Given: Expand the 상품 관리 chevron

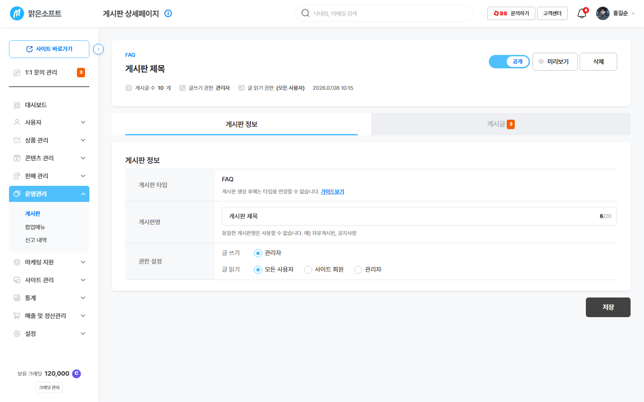Looking at the screenshot, I should [83, 140].
